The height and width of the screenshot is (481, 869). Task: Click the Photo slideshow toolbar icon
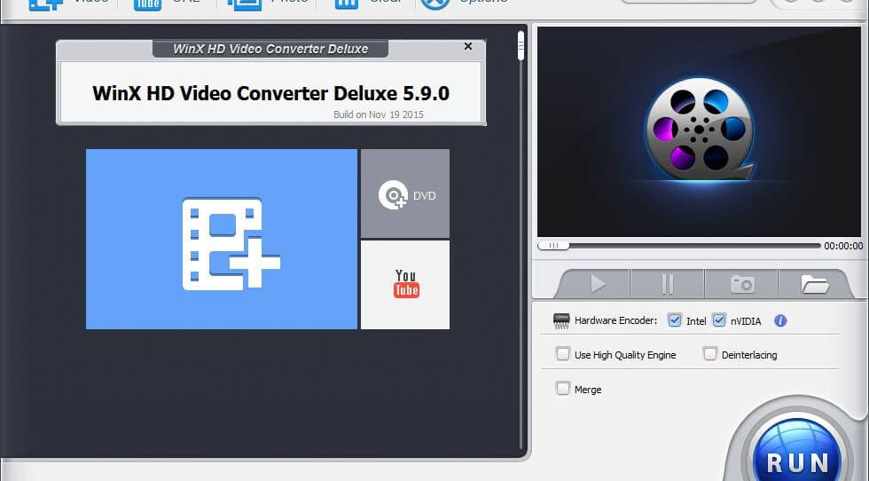245,4
